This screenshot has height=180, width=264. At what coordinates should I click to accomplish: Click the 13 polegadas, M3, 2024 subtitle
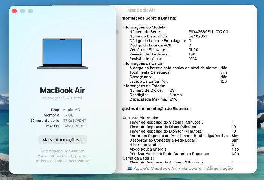[x=62, y=98]
